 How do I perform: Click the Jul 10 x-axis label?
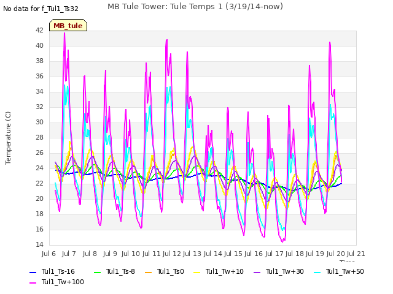click(131, 254)
